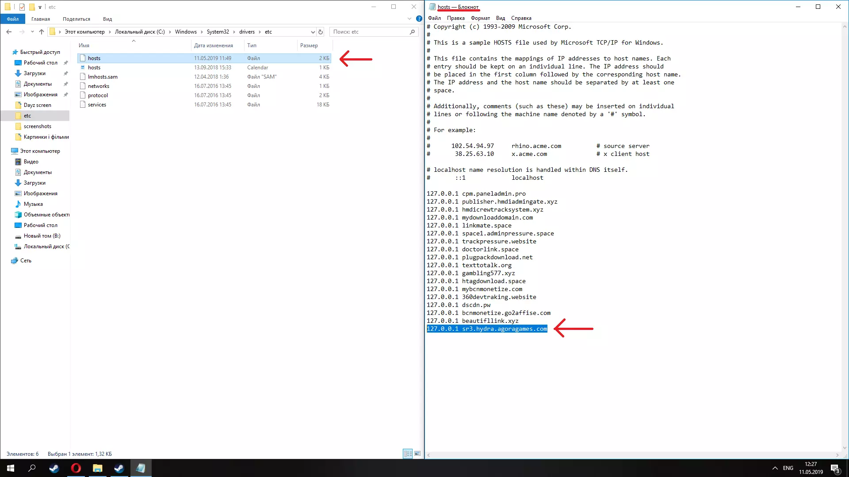Open the Вид tab in Explorer ribbon
This screenshot has width=849, height=477.
click(x=107, y=19)
